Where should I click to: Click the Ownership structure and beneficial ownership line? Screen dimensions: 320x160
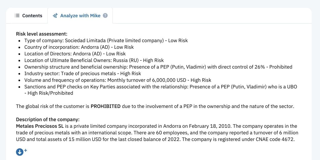click(x=158, y=67)
